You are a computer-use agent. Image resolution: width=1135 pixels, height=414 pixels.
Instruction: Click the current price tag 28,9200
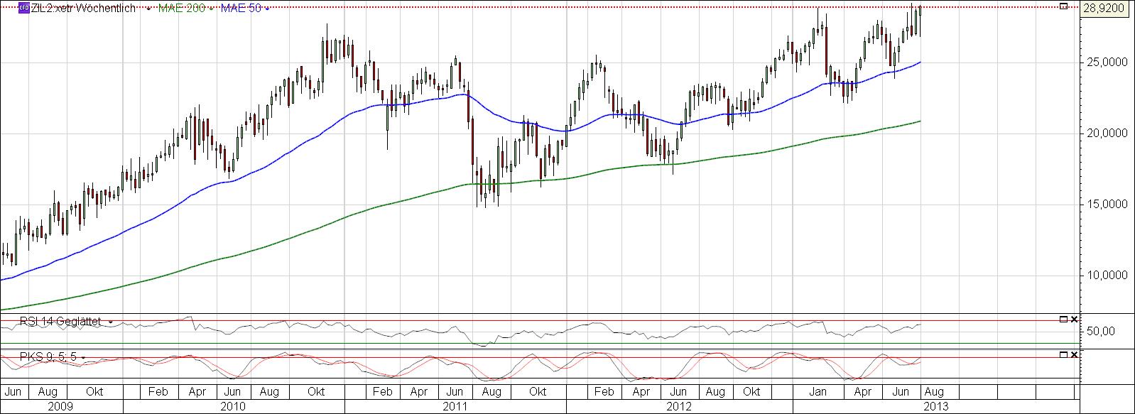pyautogui.click(x=1104, y=9)
